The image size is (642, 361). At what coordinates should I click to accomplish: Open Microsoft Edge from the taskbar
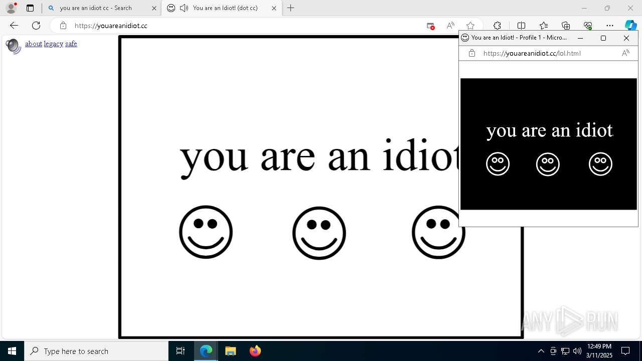pos(206,351)
